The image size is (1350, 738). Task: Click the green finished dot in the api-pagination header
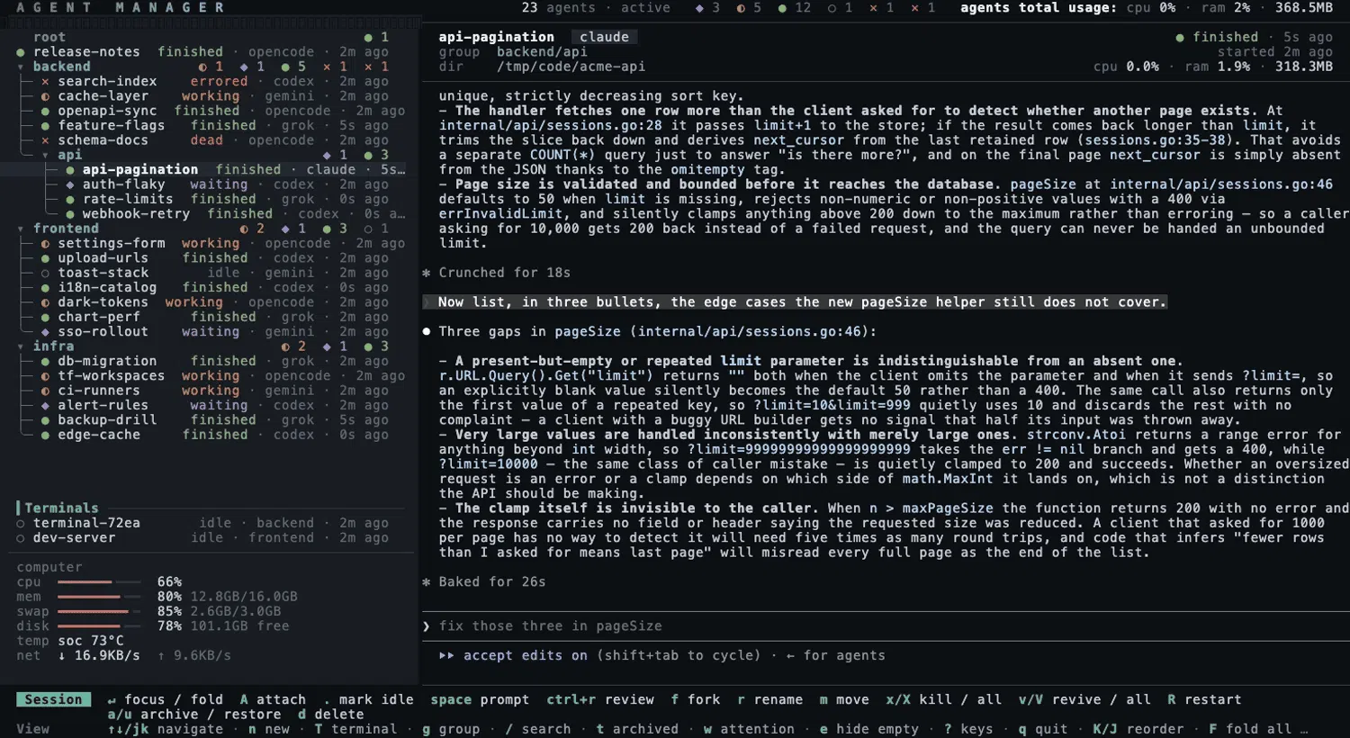click(x=1180, y=38)
